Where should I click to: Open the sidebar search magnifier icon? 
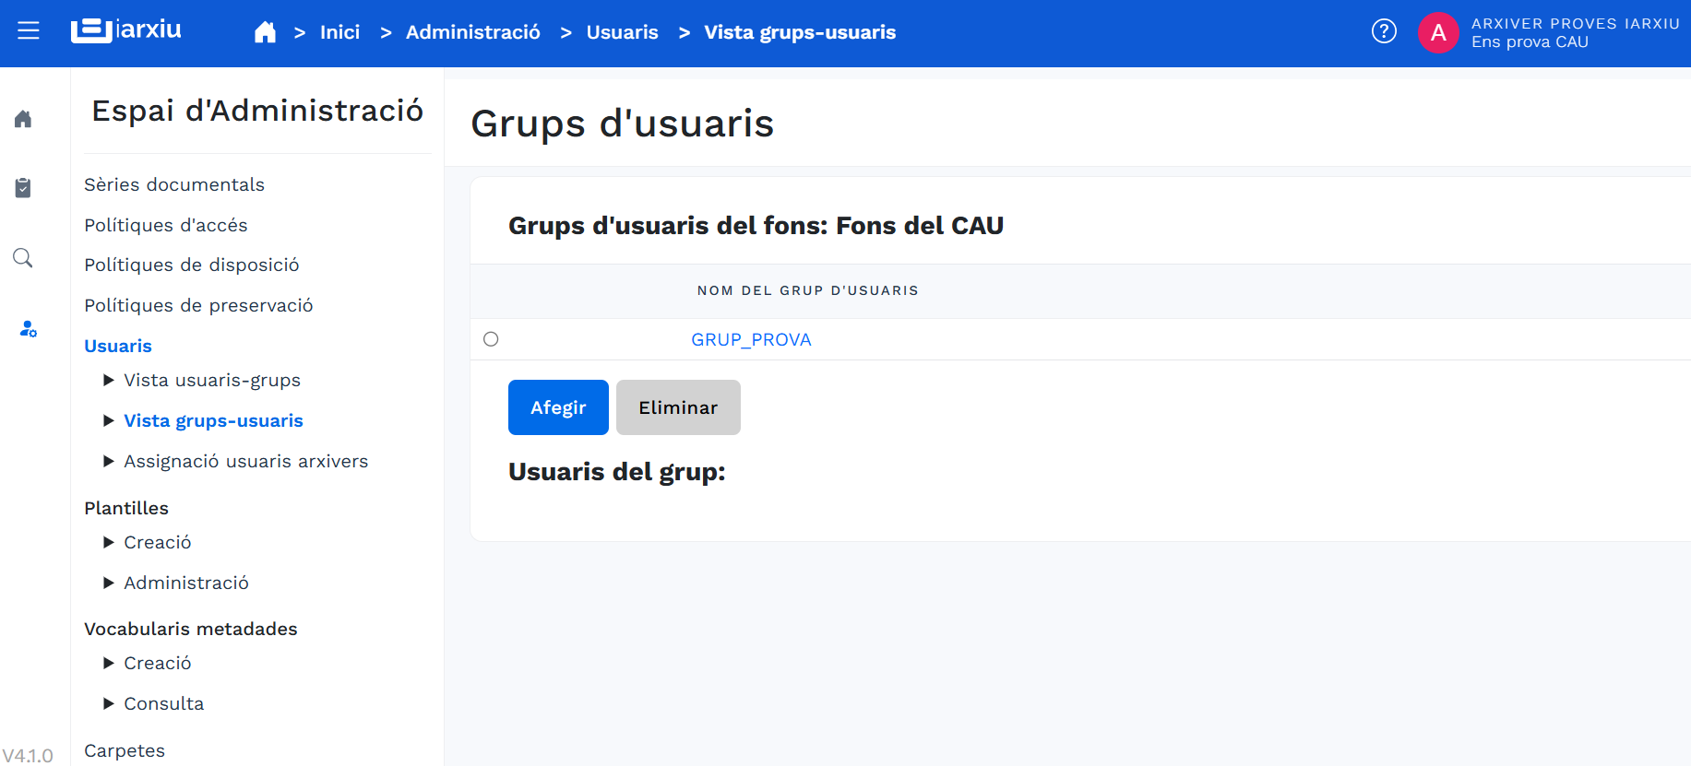pos(23,258)
